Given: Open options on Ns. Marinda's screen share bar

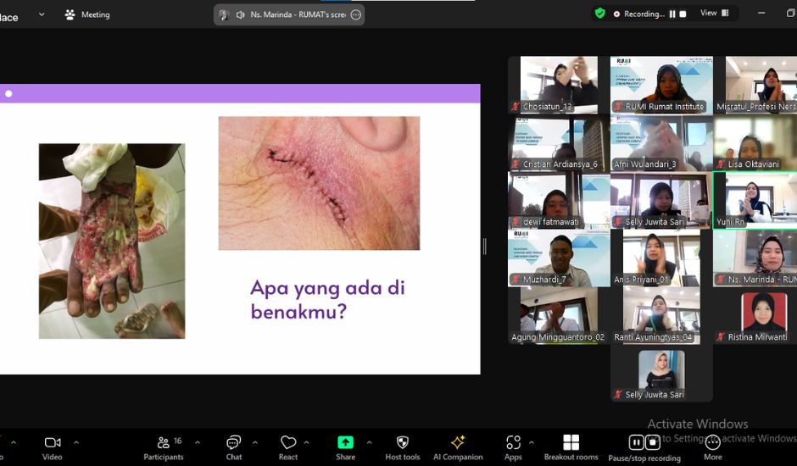Looking at the screenshot, I should [355, 14].
